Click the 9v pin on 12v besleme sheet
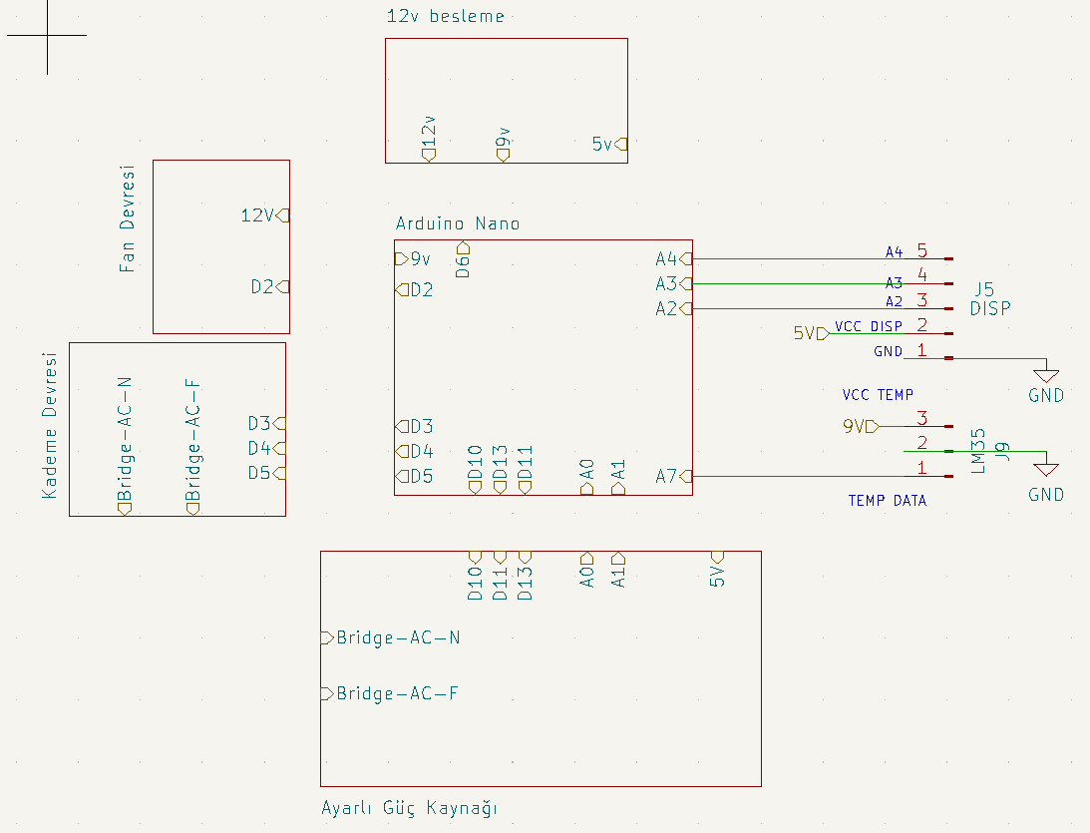 coord(503,144)
